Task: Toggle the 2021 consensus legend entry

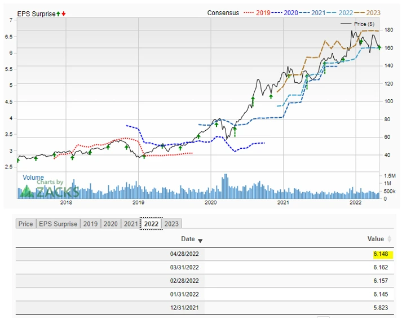Action: 312,13
